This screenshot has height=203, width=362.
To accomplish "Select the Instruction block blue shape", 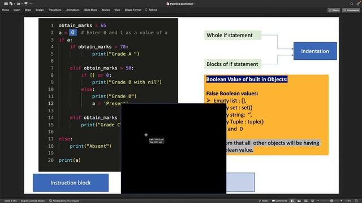I will click(71, 183).
